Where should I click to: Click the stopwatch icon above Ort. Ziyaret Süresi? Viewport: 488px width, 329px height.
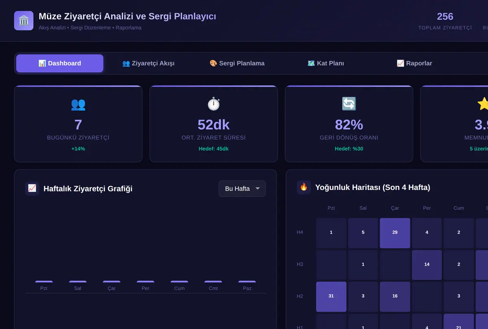click(213, 104)
